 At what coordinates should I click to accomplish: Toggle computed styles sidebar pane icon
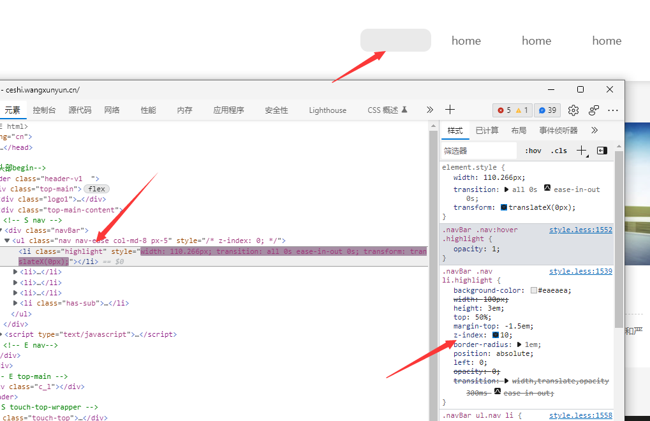pos(602,151)
